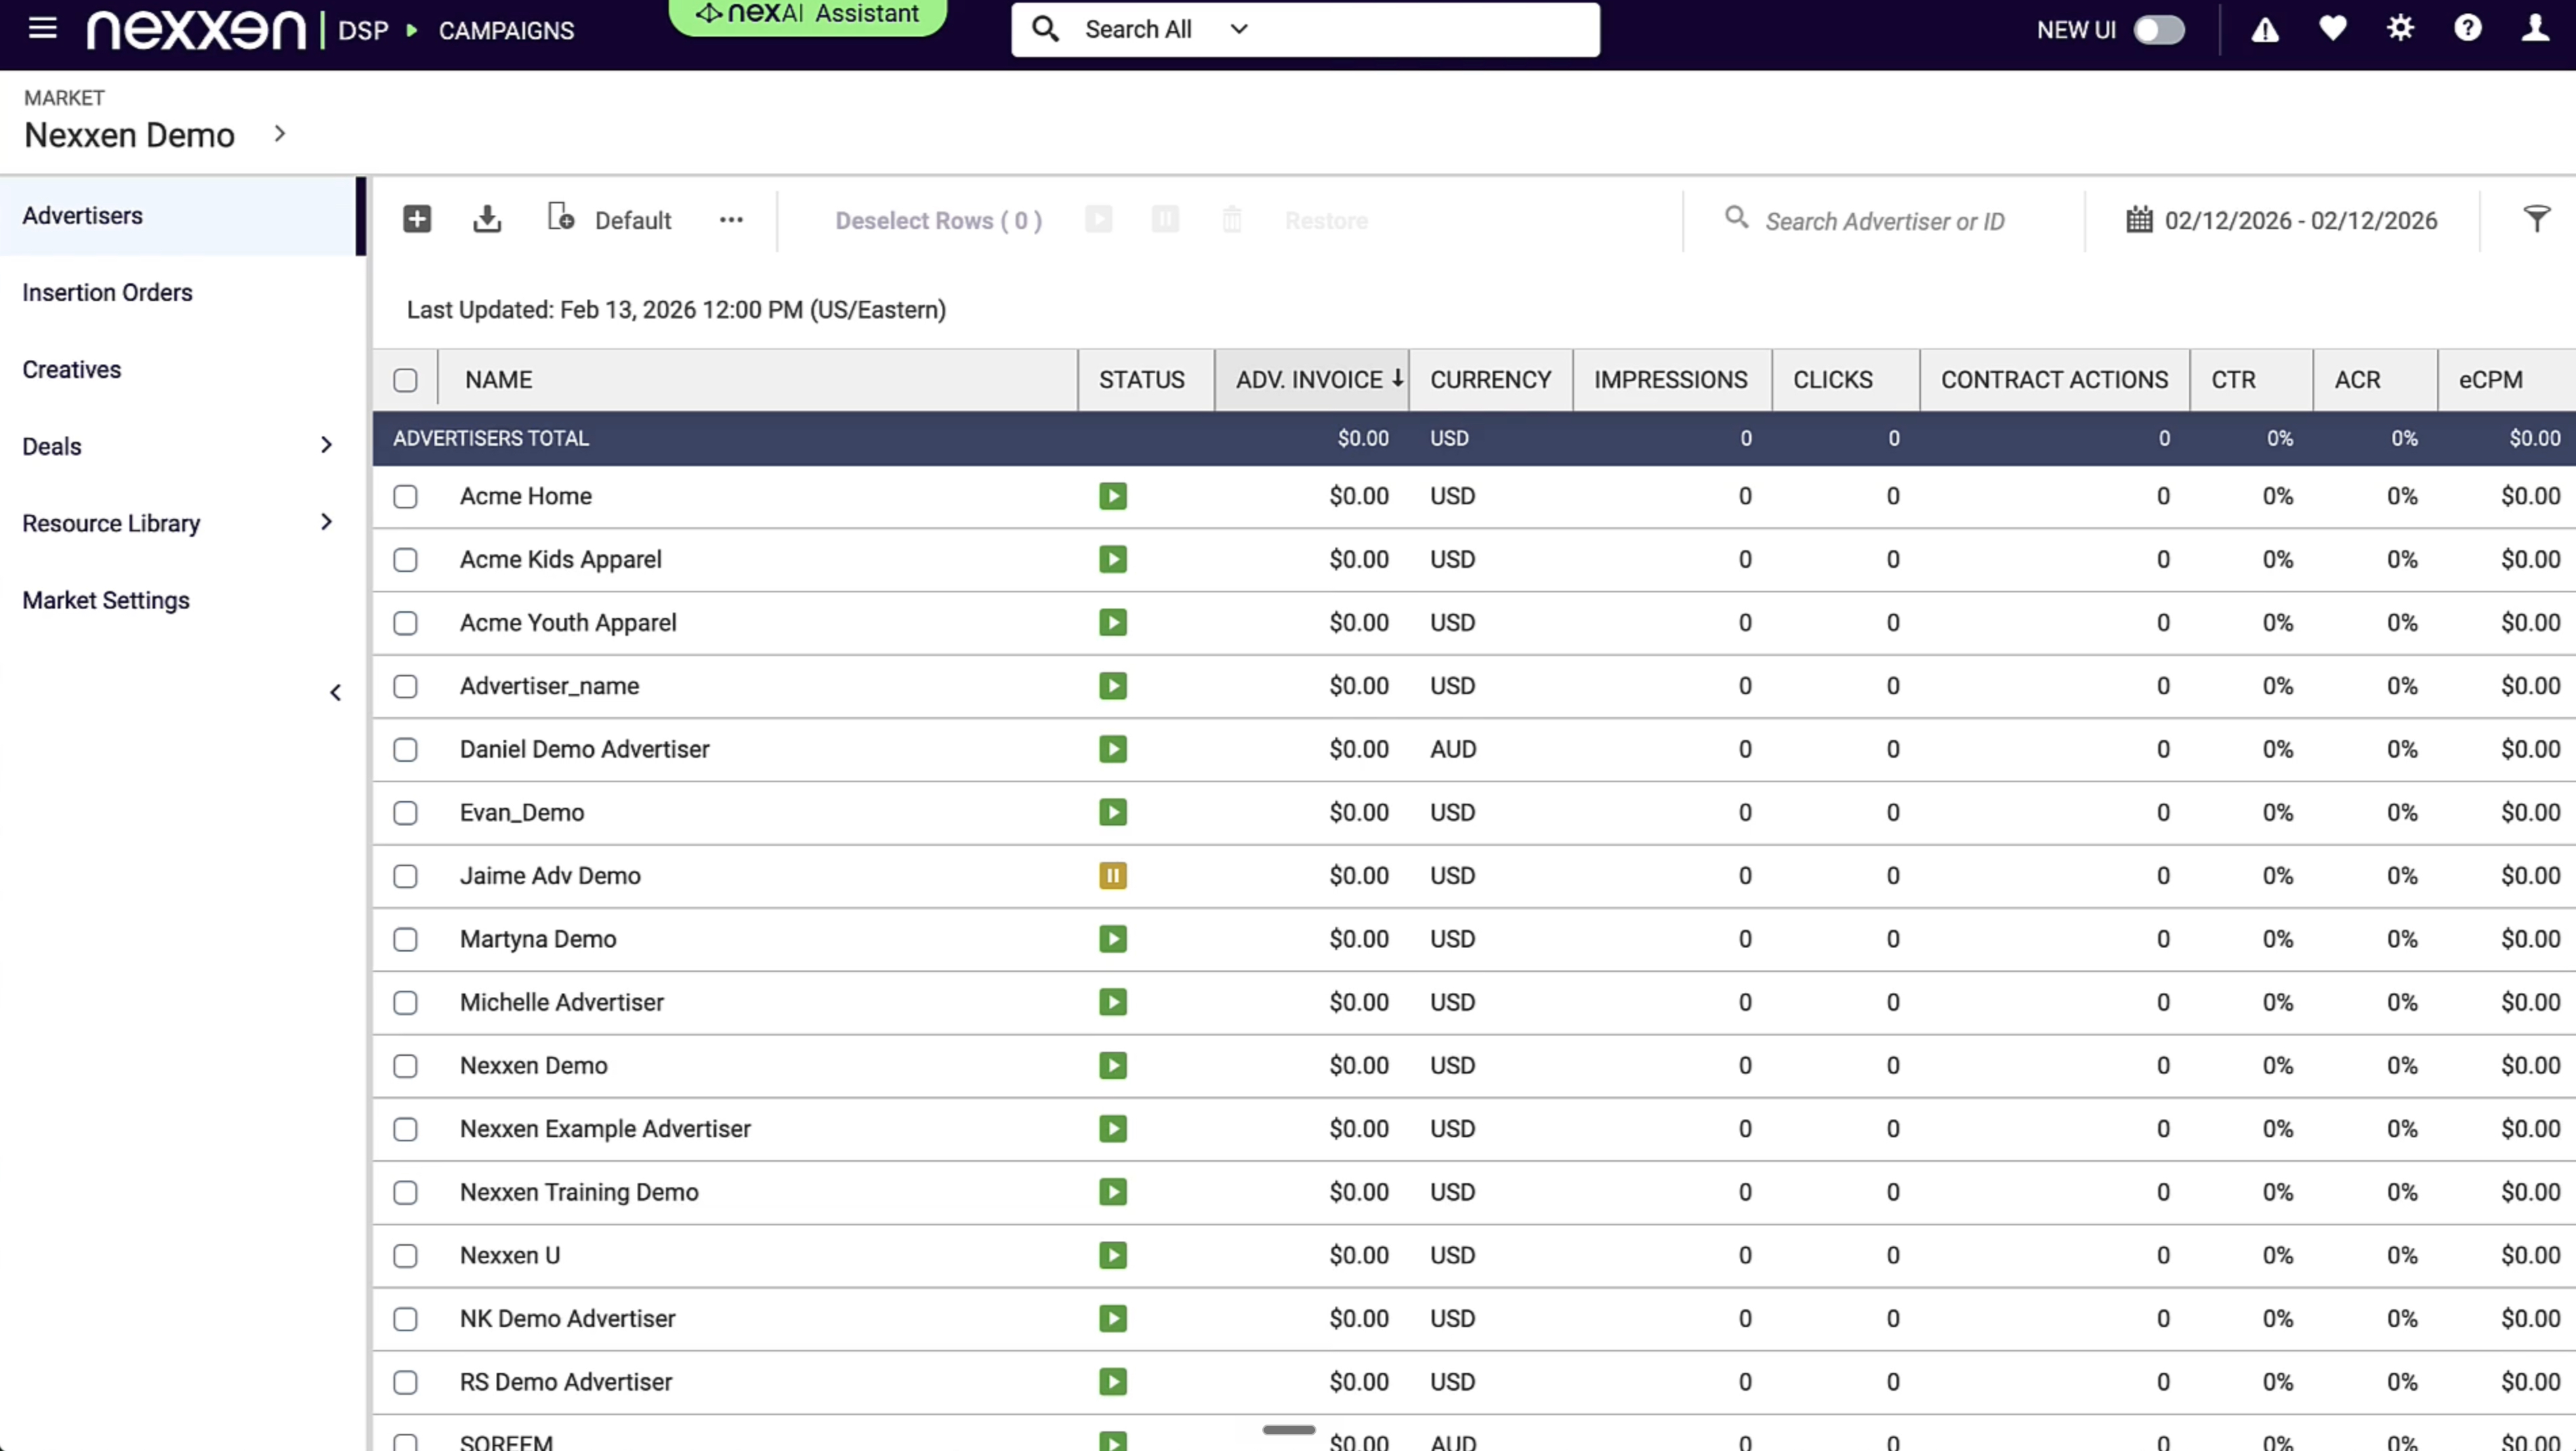The height and width of the screenshot is (1451, 2576).
Task: Click the Restore button
Action: (1326, 221)
